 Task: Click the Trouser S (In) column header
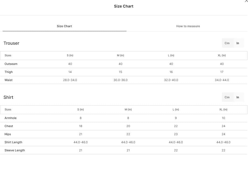tap(70, 55)
